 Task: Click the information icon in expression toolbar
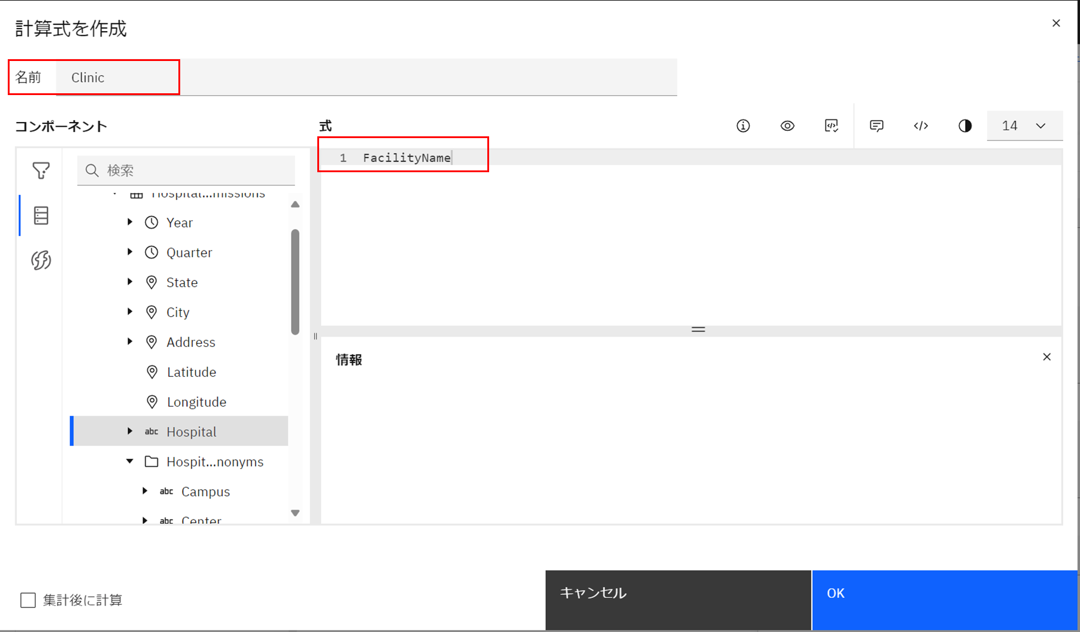pyautogui.click(x=743, y=126)
